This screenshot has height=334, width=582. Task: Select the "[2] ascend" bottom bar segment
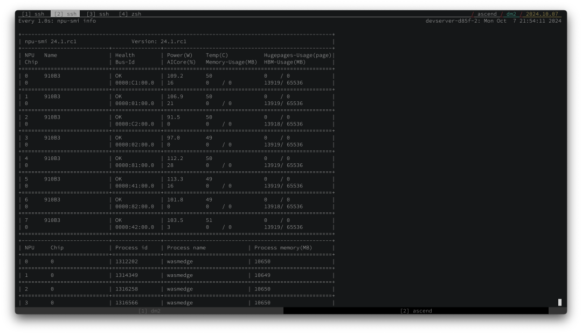point(415,311)
